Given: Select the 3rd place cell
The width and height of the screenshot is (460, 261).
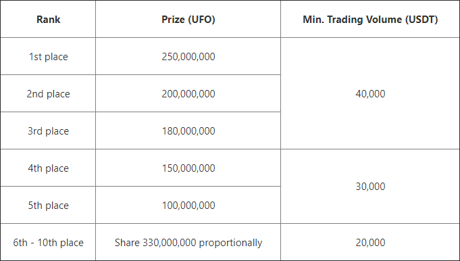Looking at the screenshot, I should (x=48, y=131).
